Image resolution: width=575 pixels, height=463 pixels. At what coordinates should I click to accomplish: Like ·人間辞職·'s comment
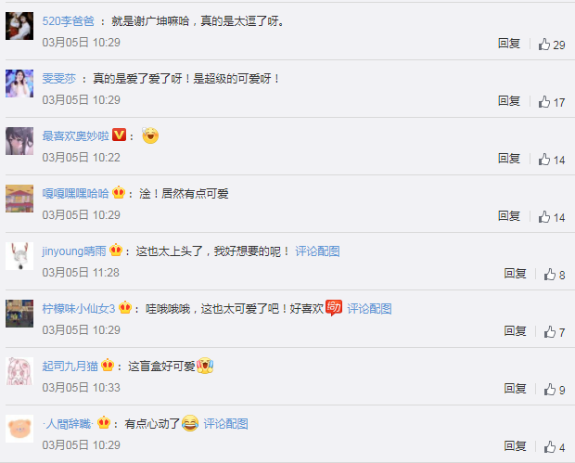click(x=555, y=447)
